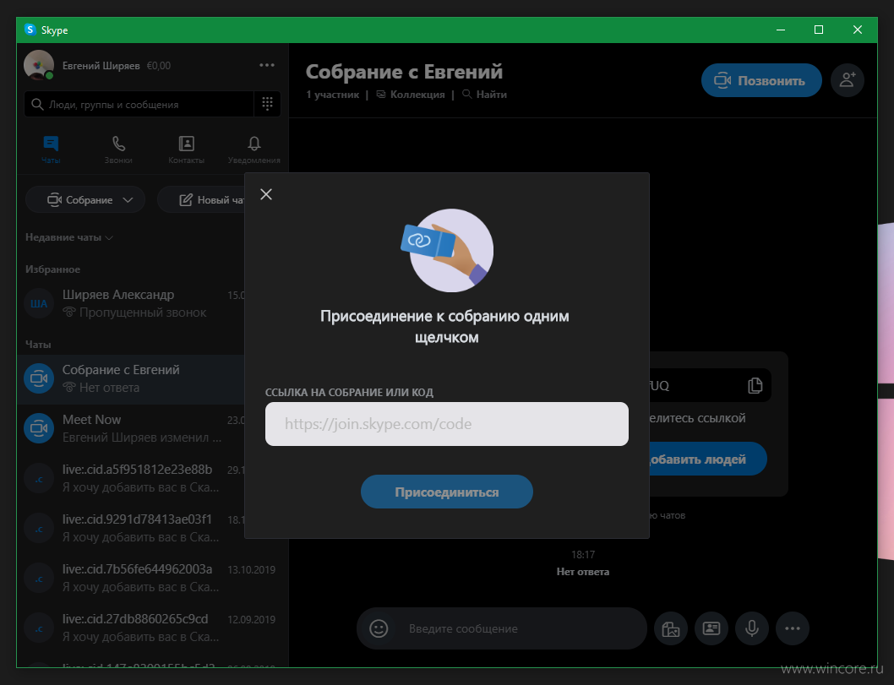
Task: Minimize the Skype window
Action: coord(781,30)
